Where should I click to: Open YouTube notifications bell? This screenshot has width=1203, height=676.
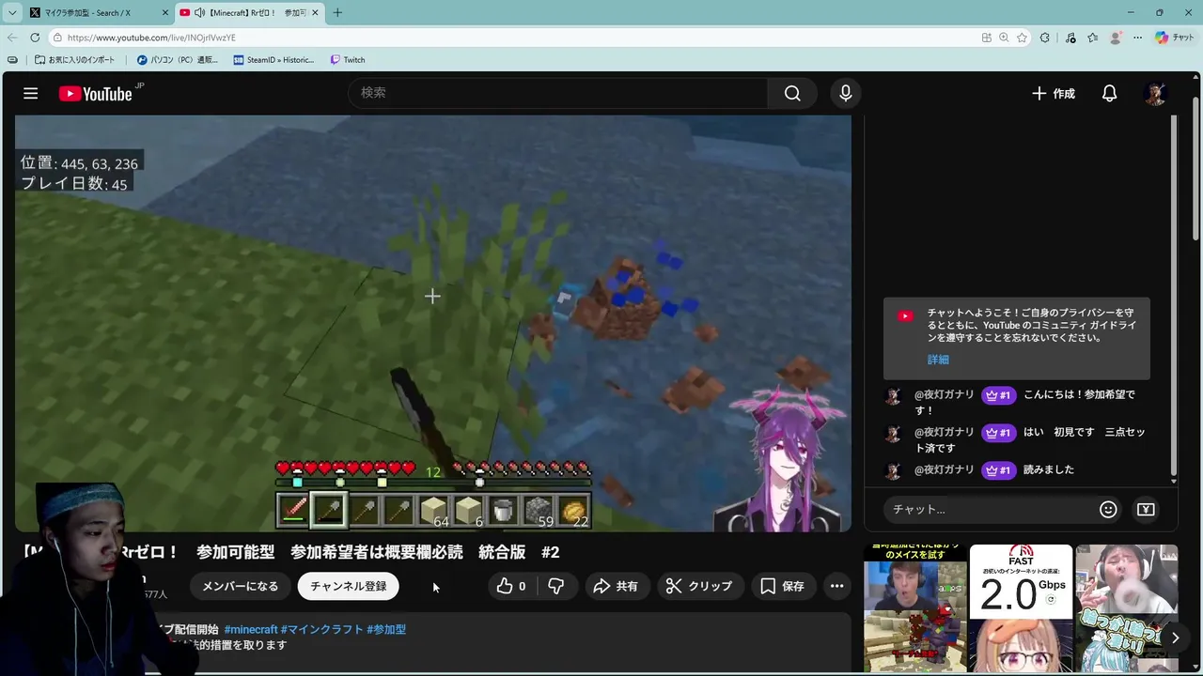pyautogui.click(x=1109, y=93)
